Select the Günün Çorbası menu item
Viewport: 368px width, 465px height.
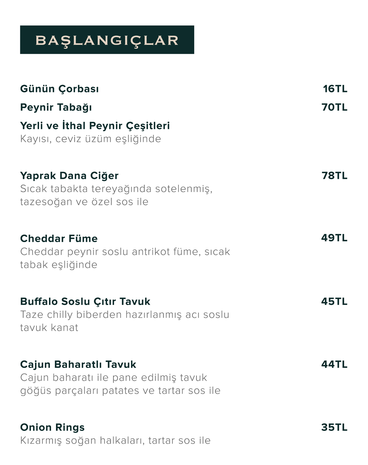[x=59, y=89]
